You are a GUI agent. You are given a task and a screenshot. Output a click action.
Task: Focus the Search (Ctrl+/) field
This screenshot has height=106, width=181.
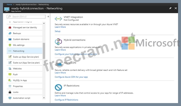point(26,17)
